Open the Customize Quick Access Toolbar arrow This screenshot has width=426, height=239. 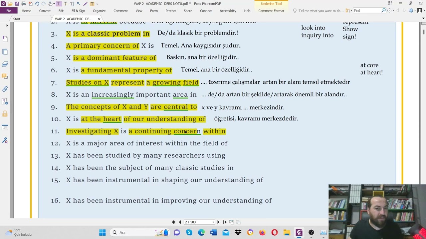97,4
